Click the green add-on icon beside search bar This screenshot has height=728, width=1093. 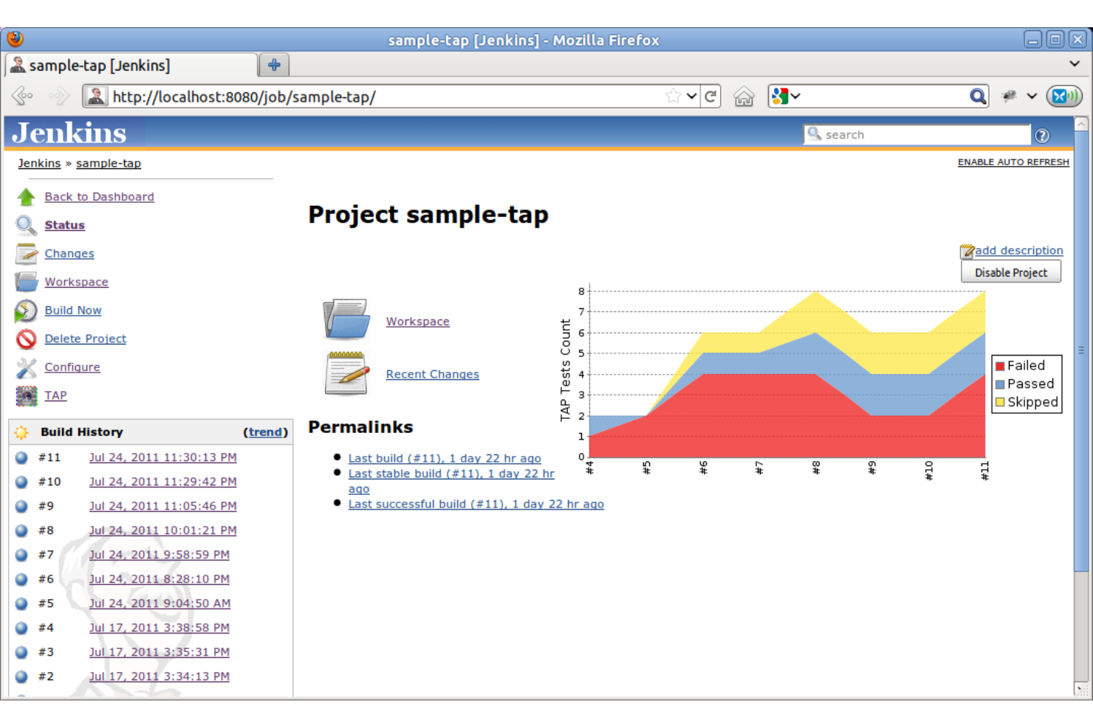point(1064,97)
